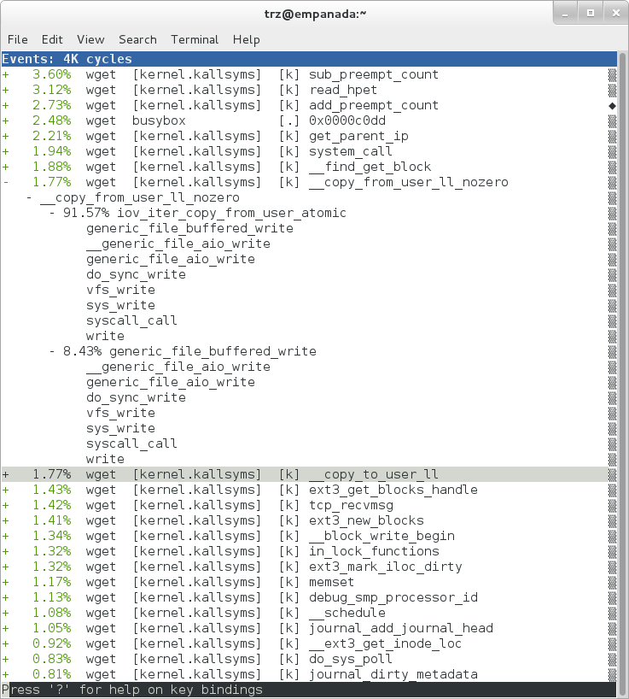Open the Search menu
This screenshot has width=629, height=699.
(x=137, y=39)
